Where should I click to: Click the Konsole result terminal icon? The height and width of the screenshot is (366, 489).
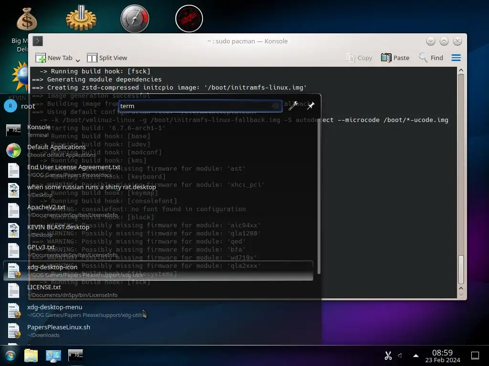[x=13, y=130]
